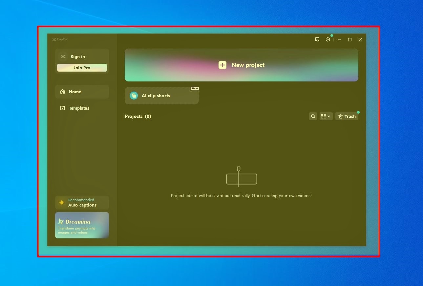Screen dimensions: 423x286
Task: Click the feedback message icon in title bar
Action: tap(317, 39)
